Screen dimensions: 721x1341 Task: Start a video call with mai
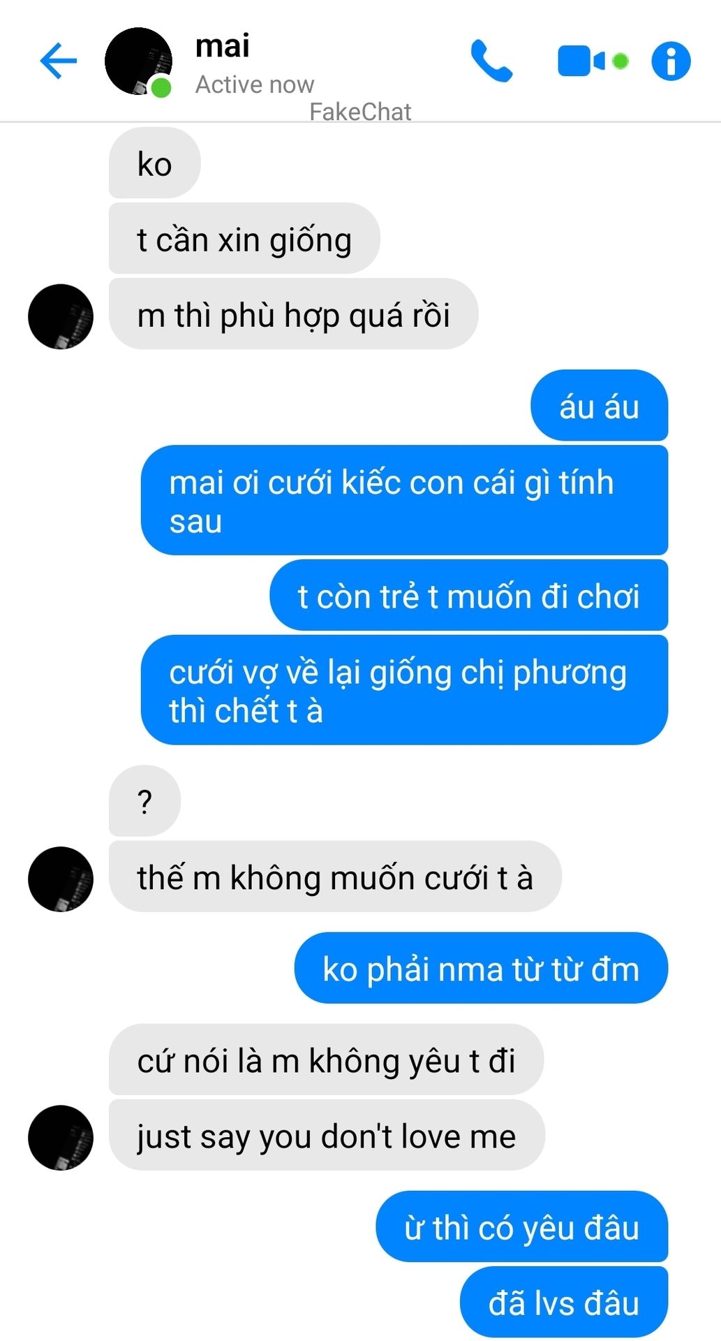[593, 61]
